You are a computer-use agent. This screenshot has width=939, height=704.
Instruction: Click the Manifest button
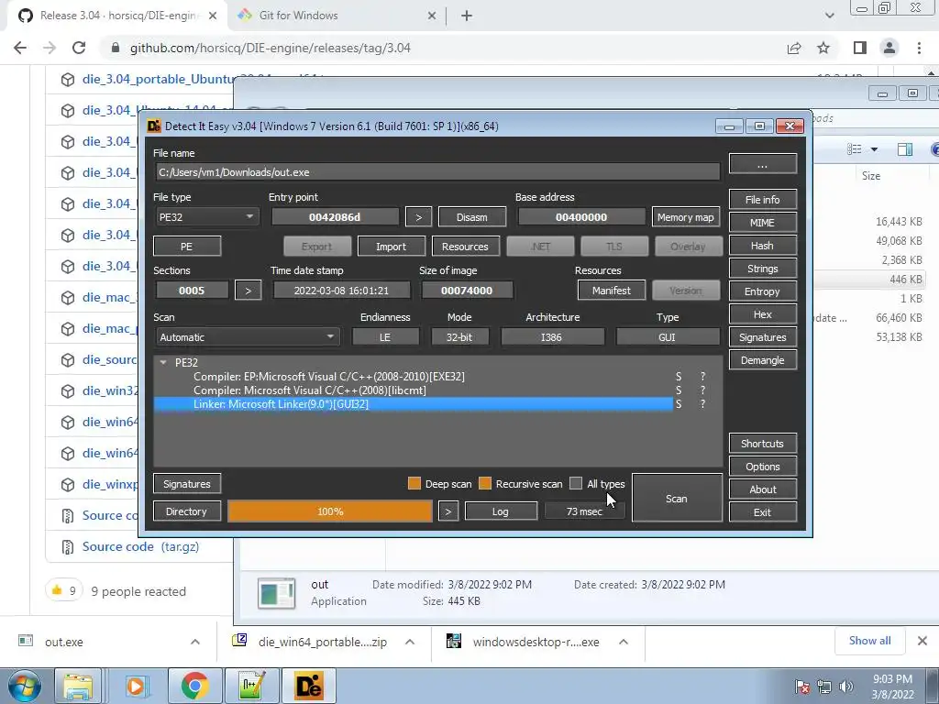612,291
